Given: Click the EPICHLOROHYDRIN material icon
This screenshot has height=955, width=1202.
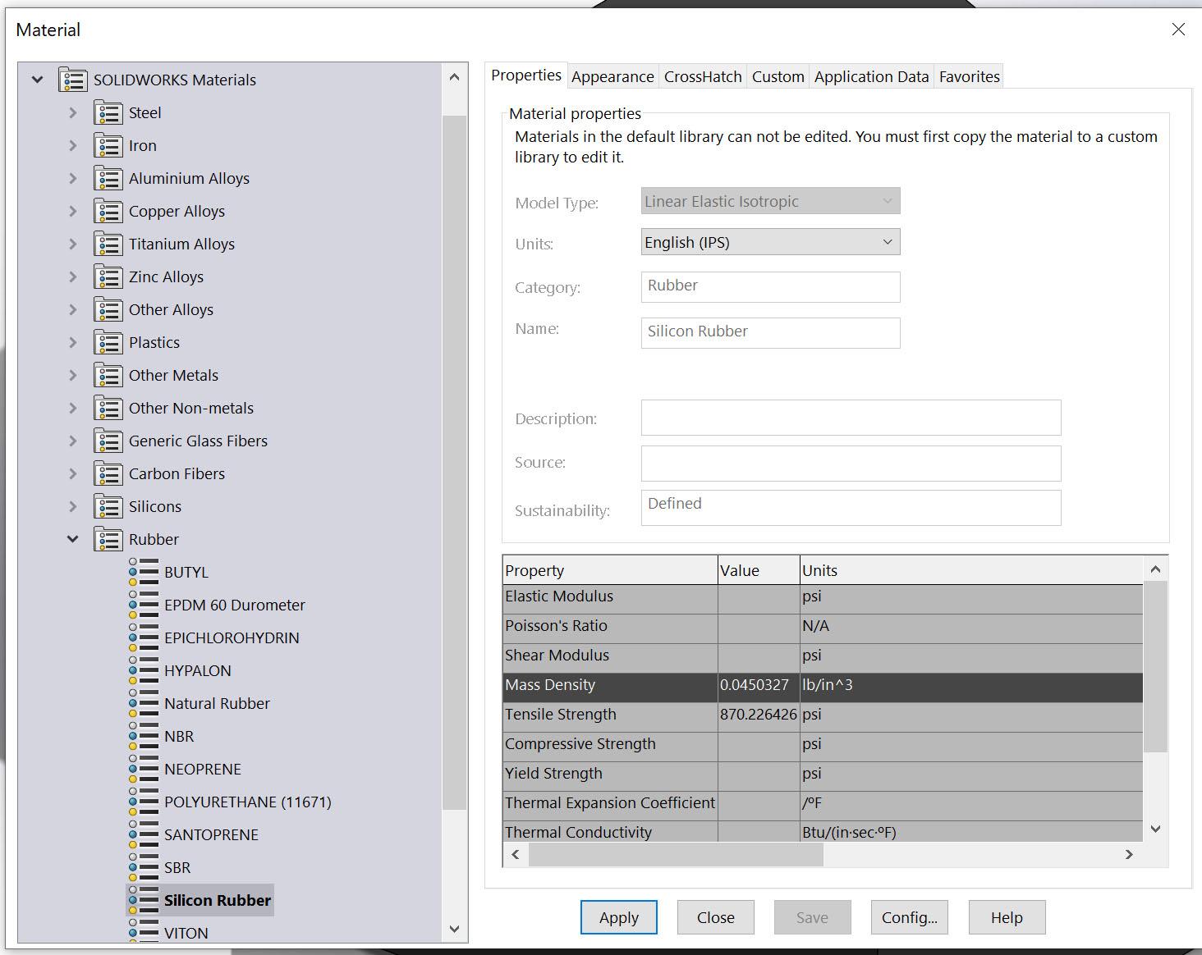Looking at the screenshot, I should pyautogui.click(x=144, y=637).
